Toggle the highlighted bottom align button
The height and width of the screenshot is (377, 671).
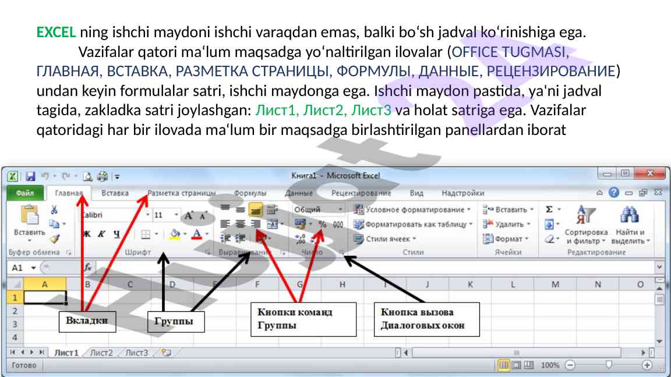[x=256, y=209]
